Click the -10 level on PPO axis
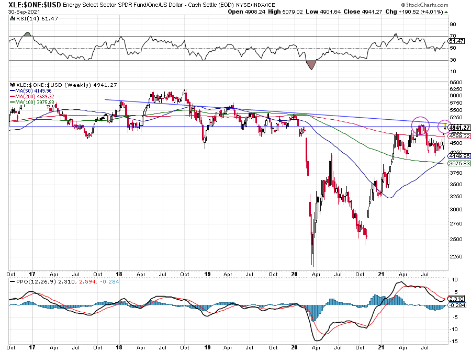 coord(454,329)
